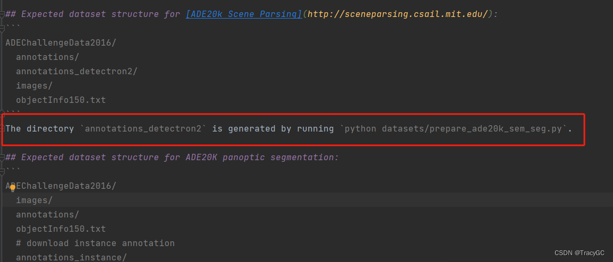Screen dimensions: 613x262
Task: Click the inline code annotations_detectron2
Action: click(x=143, y=129)
